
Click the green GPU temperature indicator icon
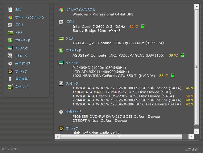pyautogui.click(x=173, y=75)
